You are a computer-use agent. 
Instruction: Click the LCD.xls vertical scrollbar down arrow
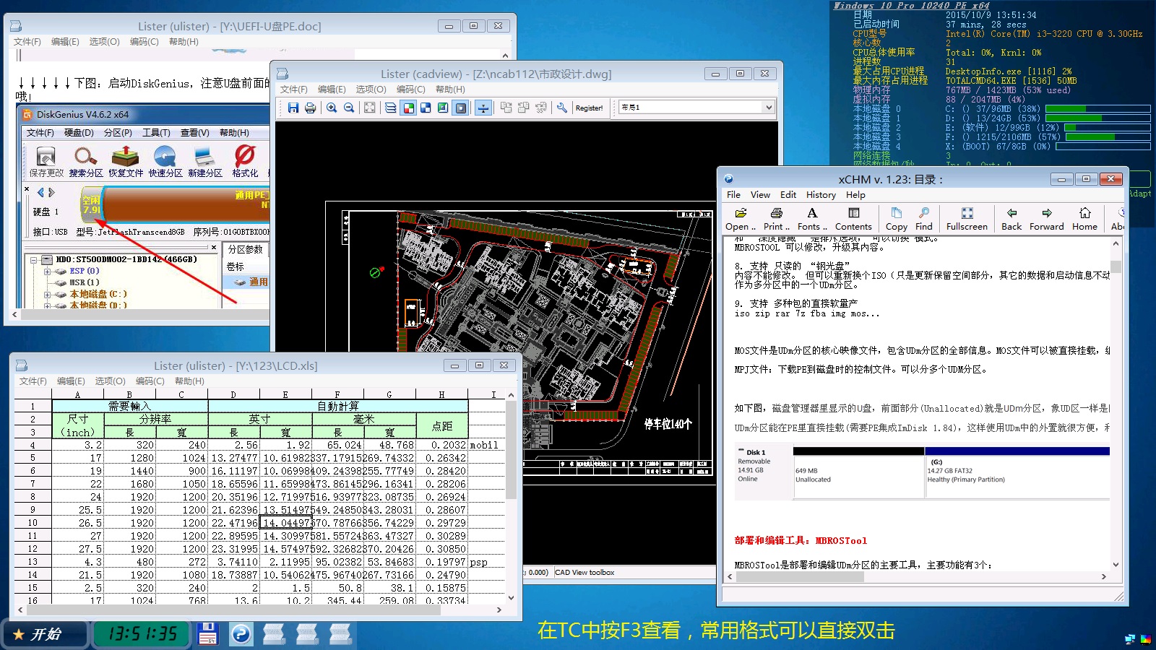(511, 598)
